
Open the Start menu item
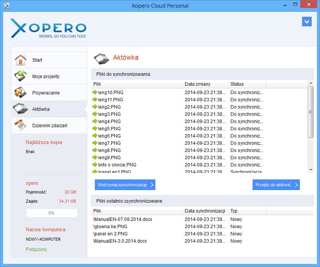(49, 60)
